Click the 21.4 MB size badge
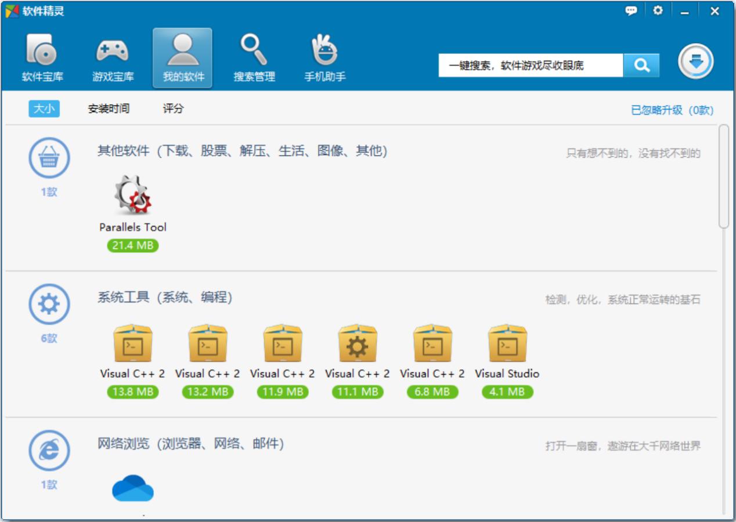This screenshot has width=736, height=522. [133, 245]
